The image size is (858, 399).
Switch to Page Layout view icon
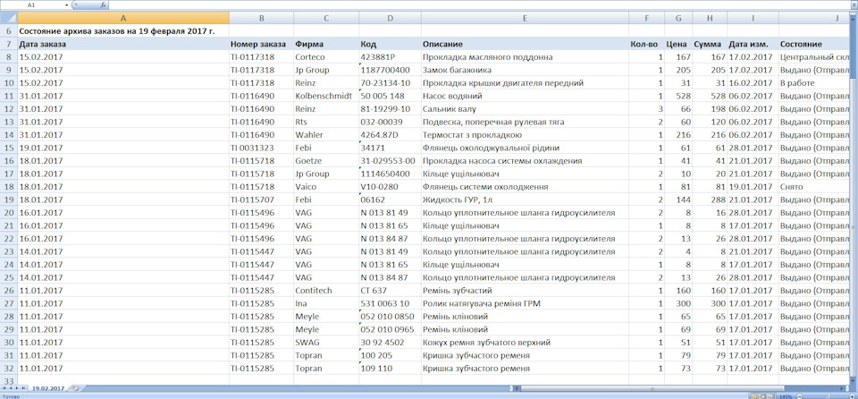(763, 395)
